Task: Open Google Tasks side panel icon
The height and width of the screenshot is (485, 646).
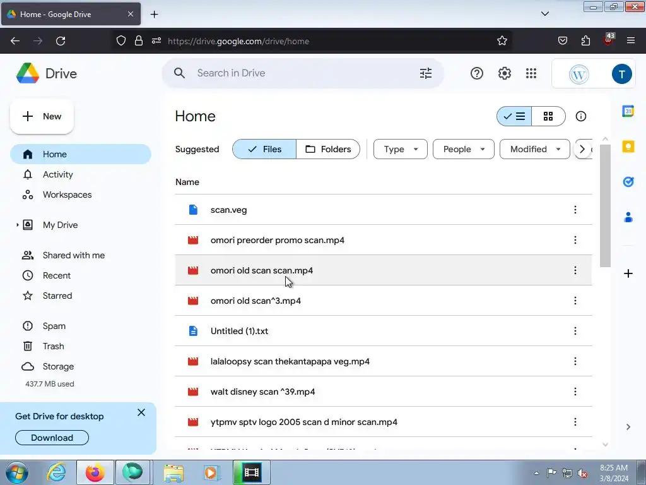Action: [x=628, y=181]
